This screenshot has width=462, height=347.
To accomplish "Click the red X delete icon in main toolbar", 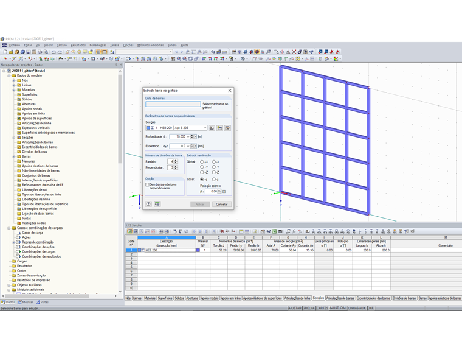I will [x=294, y=52].
